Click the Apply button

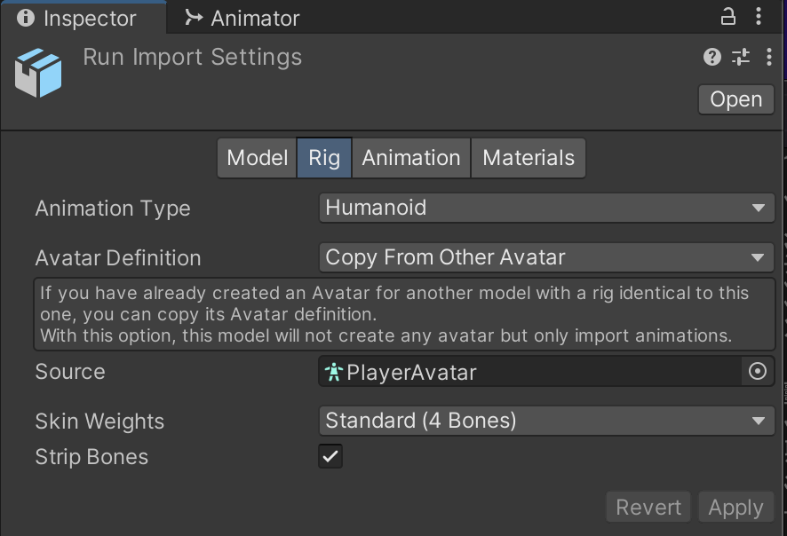735,508
